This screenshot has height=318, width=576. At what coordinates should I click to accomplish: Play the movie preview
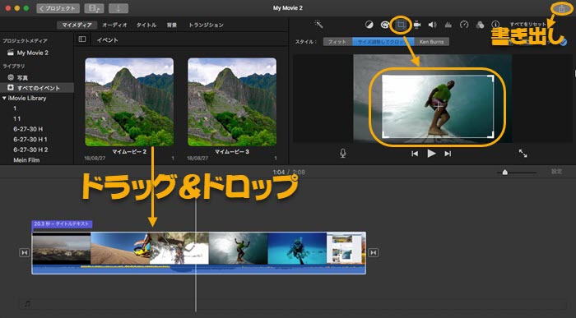pos(431,154)
